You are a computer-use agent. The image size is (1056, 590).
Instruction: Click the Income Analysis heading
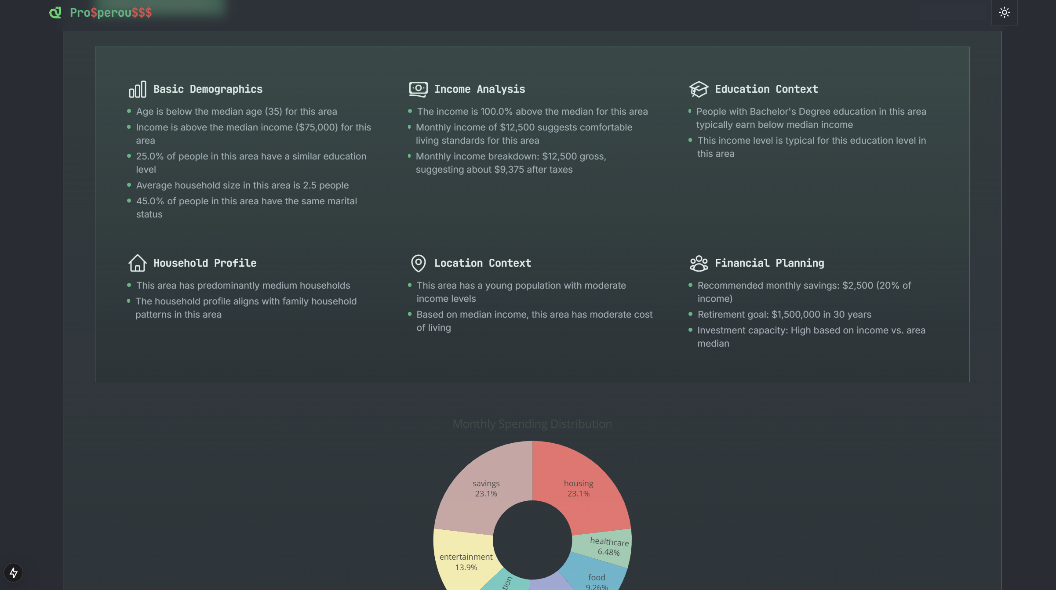tap(479, 89)
